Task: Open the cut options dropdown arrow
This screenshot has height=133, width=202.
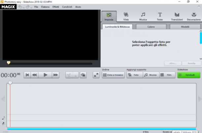Action: (x=76, y=75)
